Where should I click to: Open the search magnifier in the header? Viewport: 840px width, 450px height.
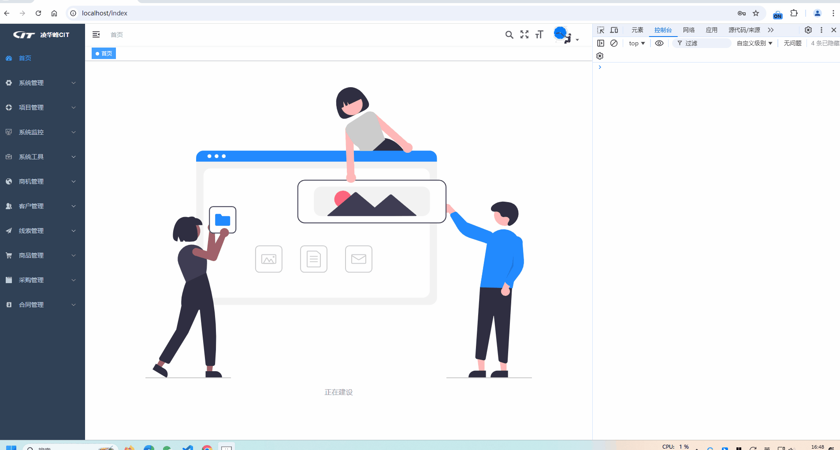pyautogui.click(x=509, y=35)
